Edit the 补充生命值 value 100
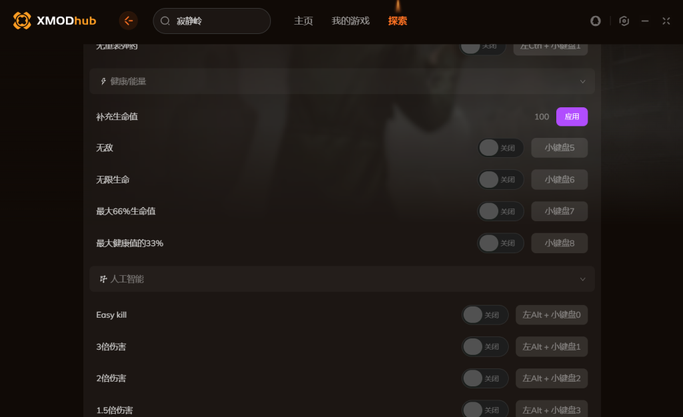Screen dimensions: 683x417 pos(542,117)
